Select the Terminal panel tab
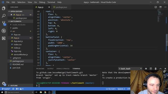Image resolution: width=168 pixels, height=94 pixels. [x=76, y=69]
